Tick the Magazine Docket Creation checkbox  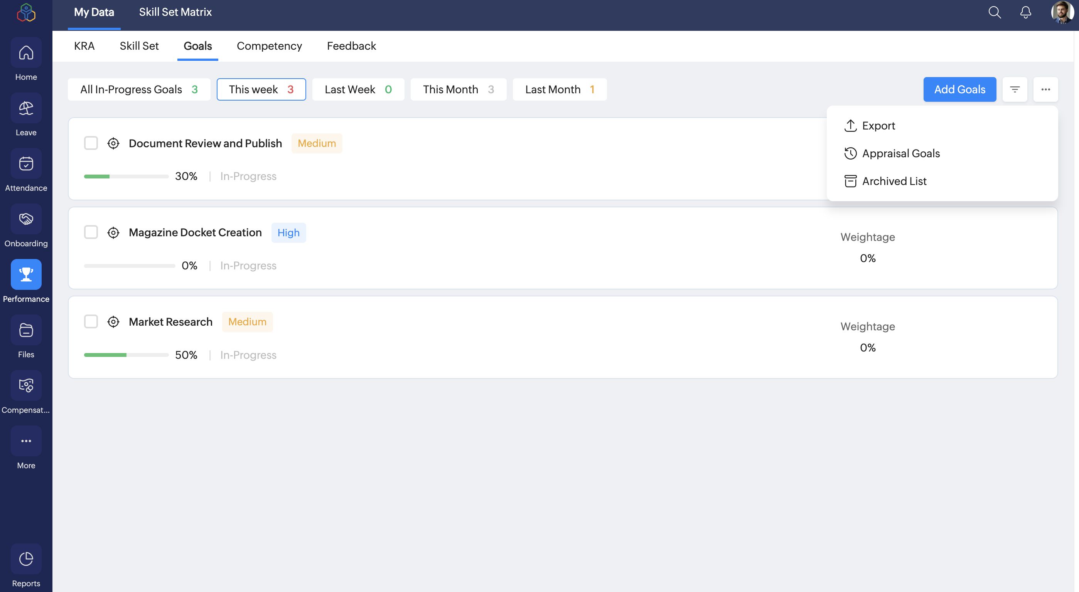[x=91, y=232]
